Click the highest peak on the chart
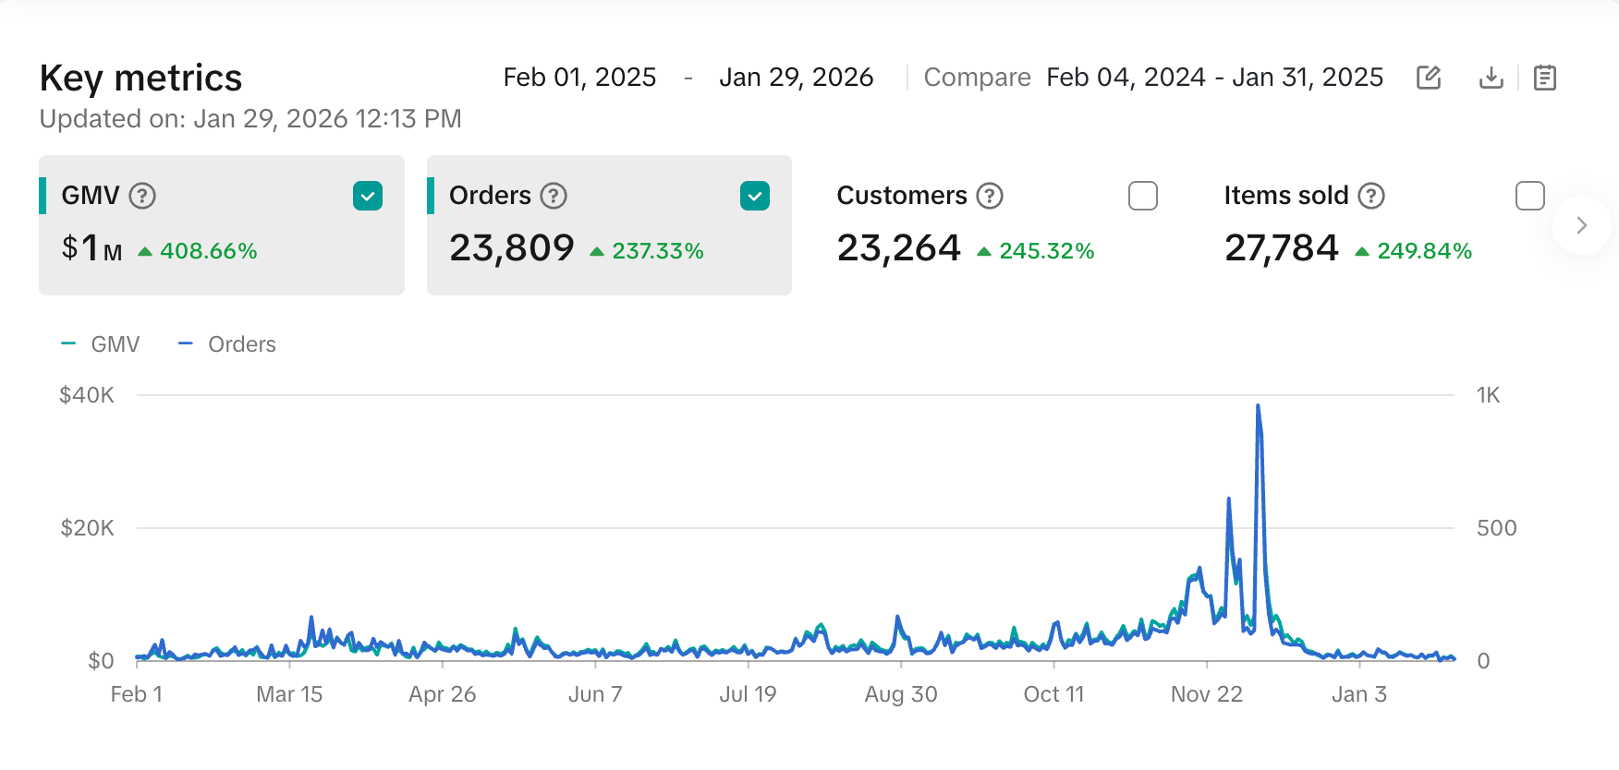The width and height of the screenshot is (1619, 770). coord(1258,406)
